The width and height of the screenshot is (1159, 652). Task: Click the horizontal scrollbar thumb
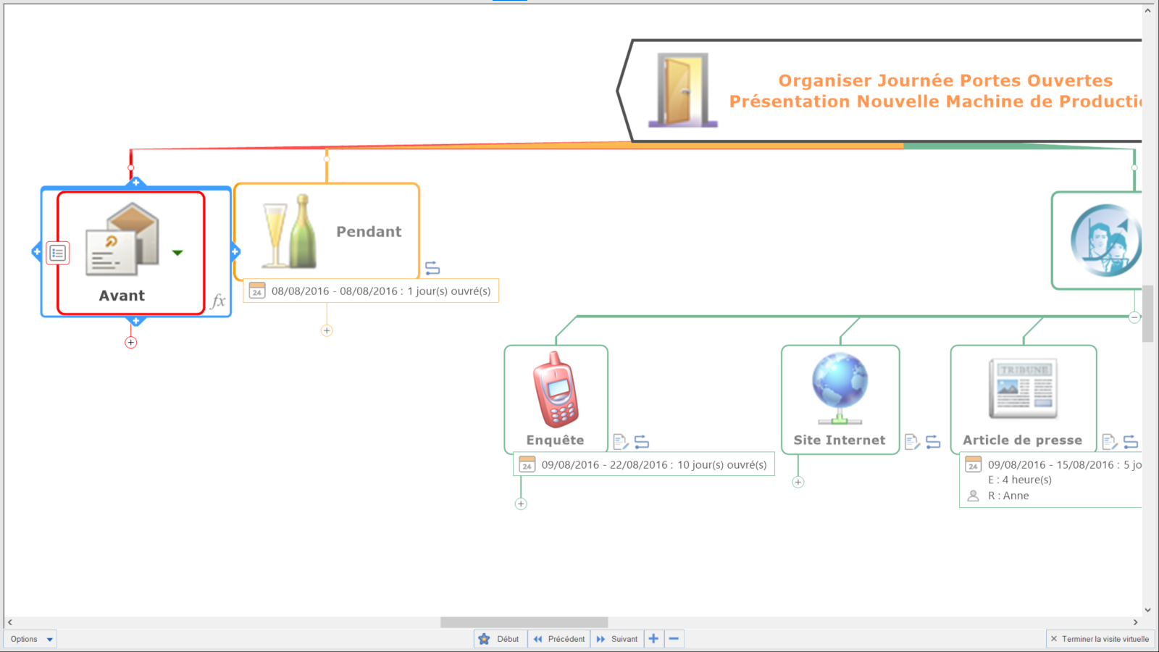tap(524, 622)
